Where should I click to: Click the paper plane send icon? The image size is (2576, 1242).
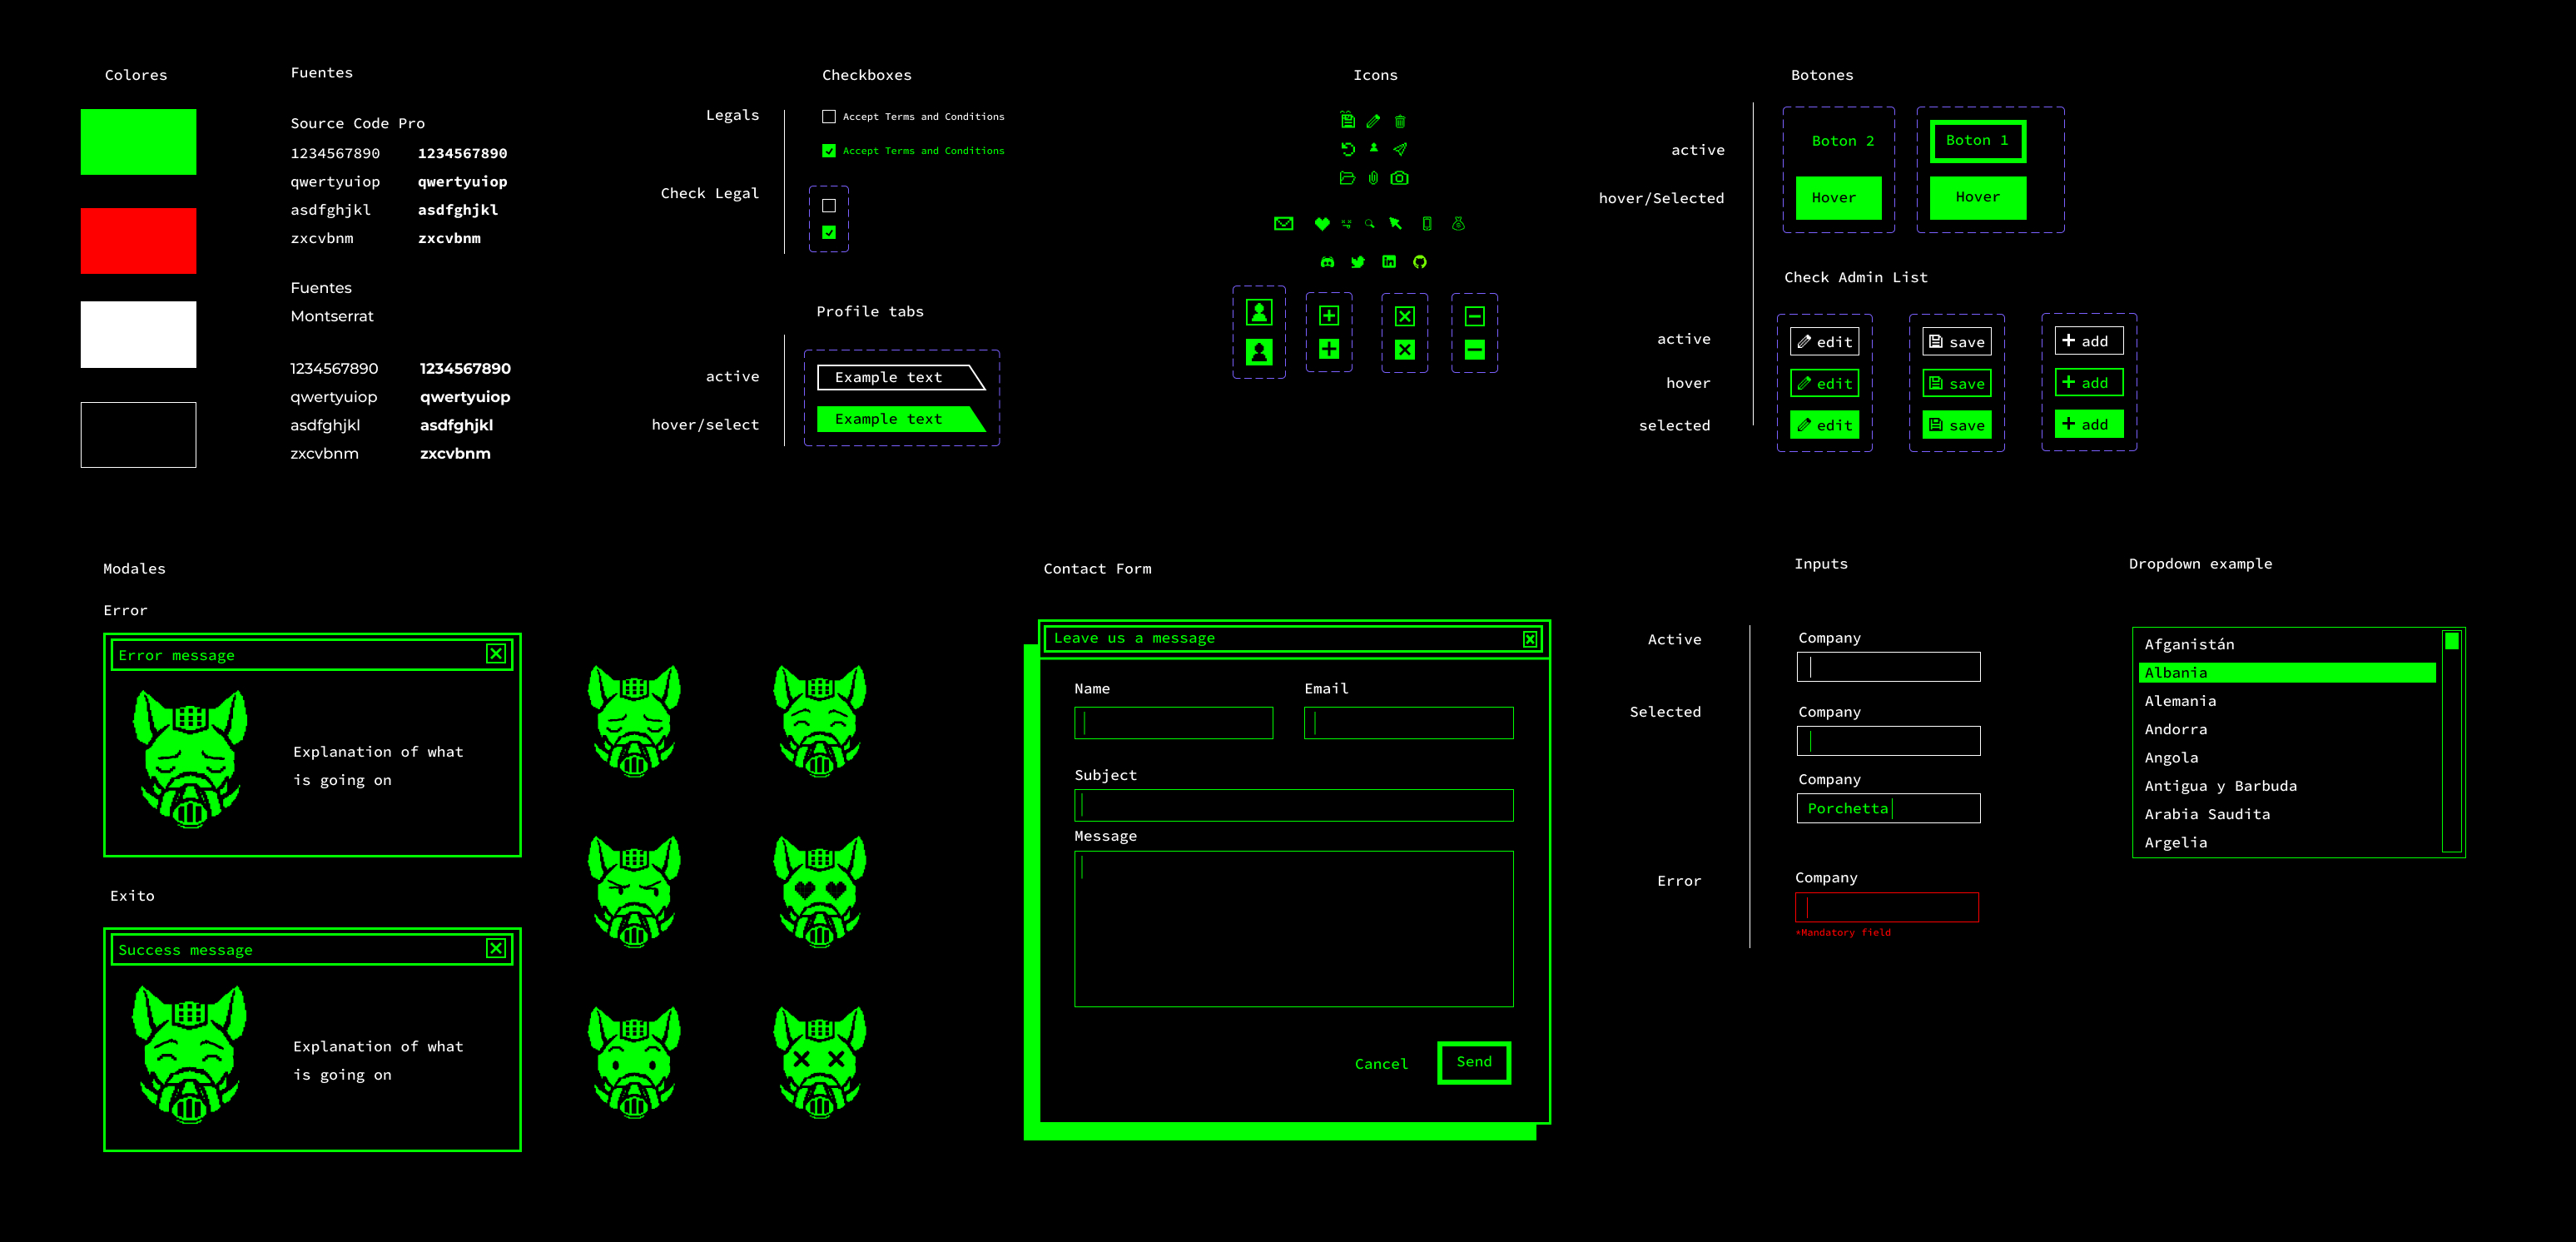(x=1400, y=149)
